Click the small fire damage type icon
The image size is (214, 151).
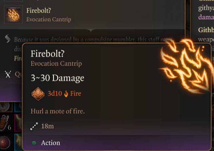66,94
